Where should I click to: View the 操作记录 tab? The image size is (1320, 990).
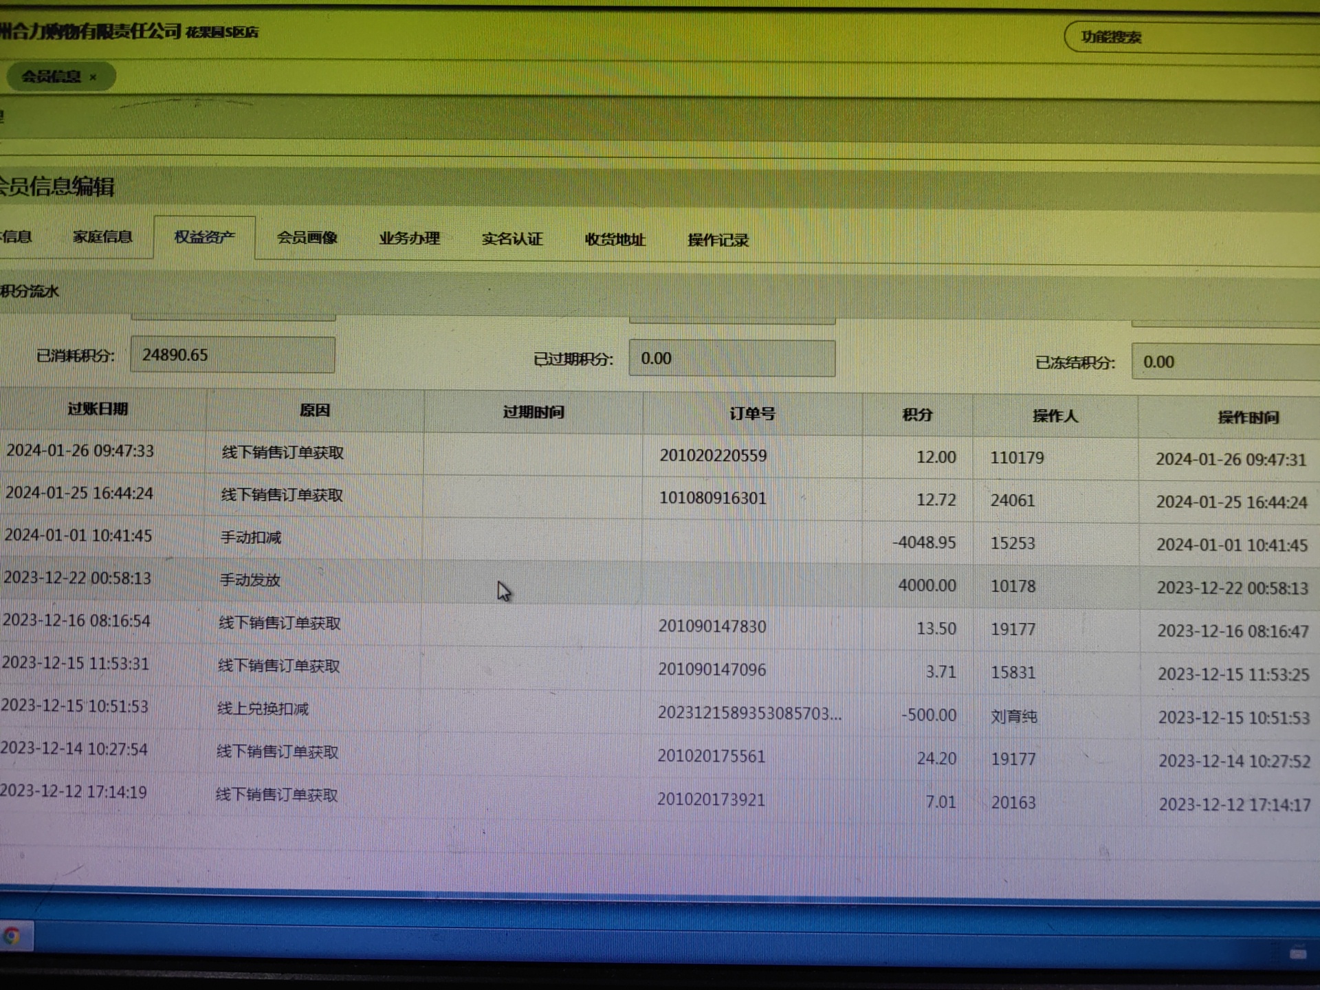pos(718,241)
